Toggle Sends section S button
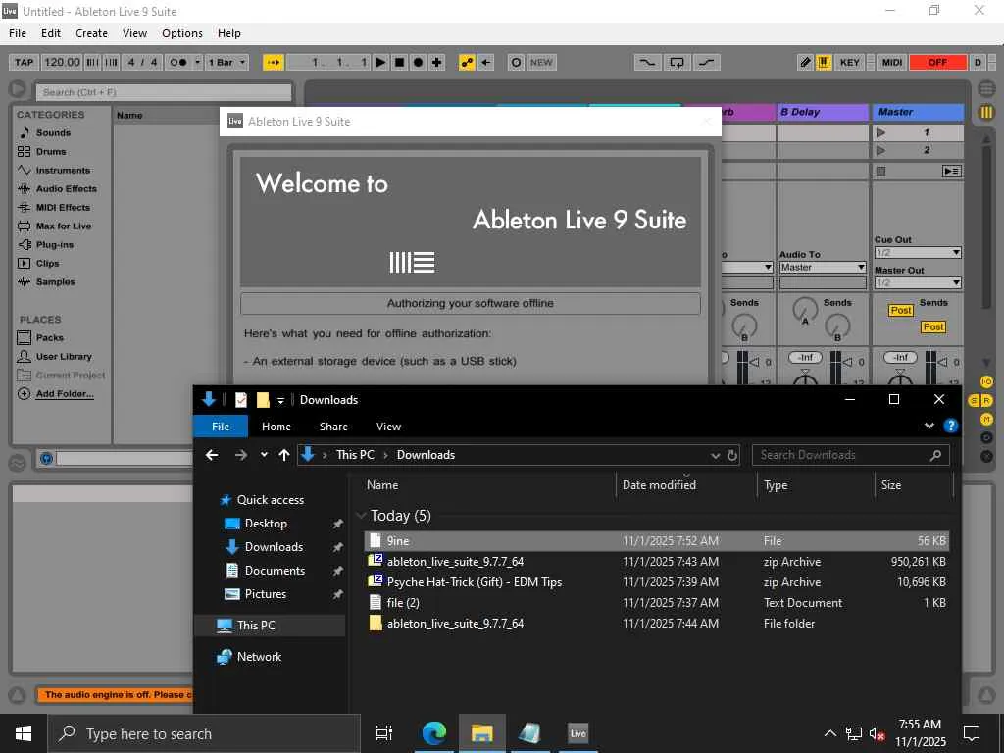This screenshot has height=753, width=1004. click(975, 401)
